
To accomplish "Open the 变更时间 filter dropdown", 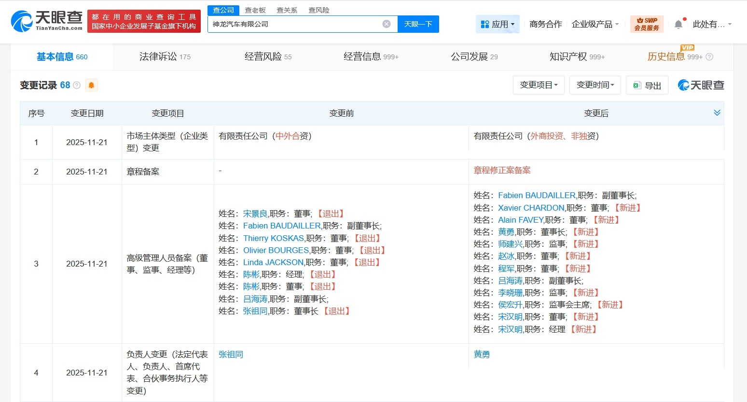I will [595, 85].
